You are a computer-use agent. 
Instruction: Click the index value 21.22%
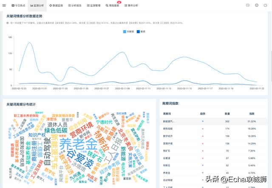click(252, 121)
